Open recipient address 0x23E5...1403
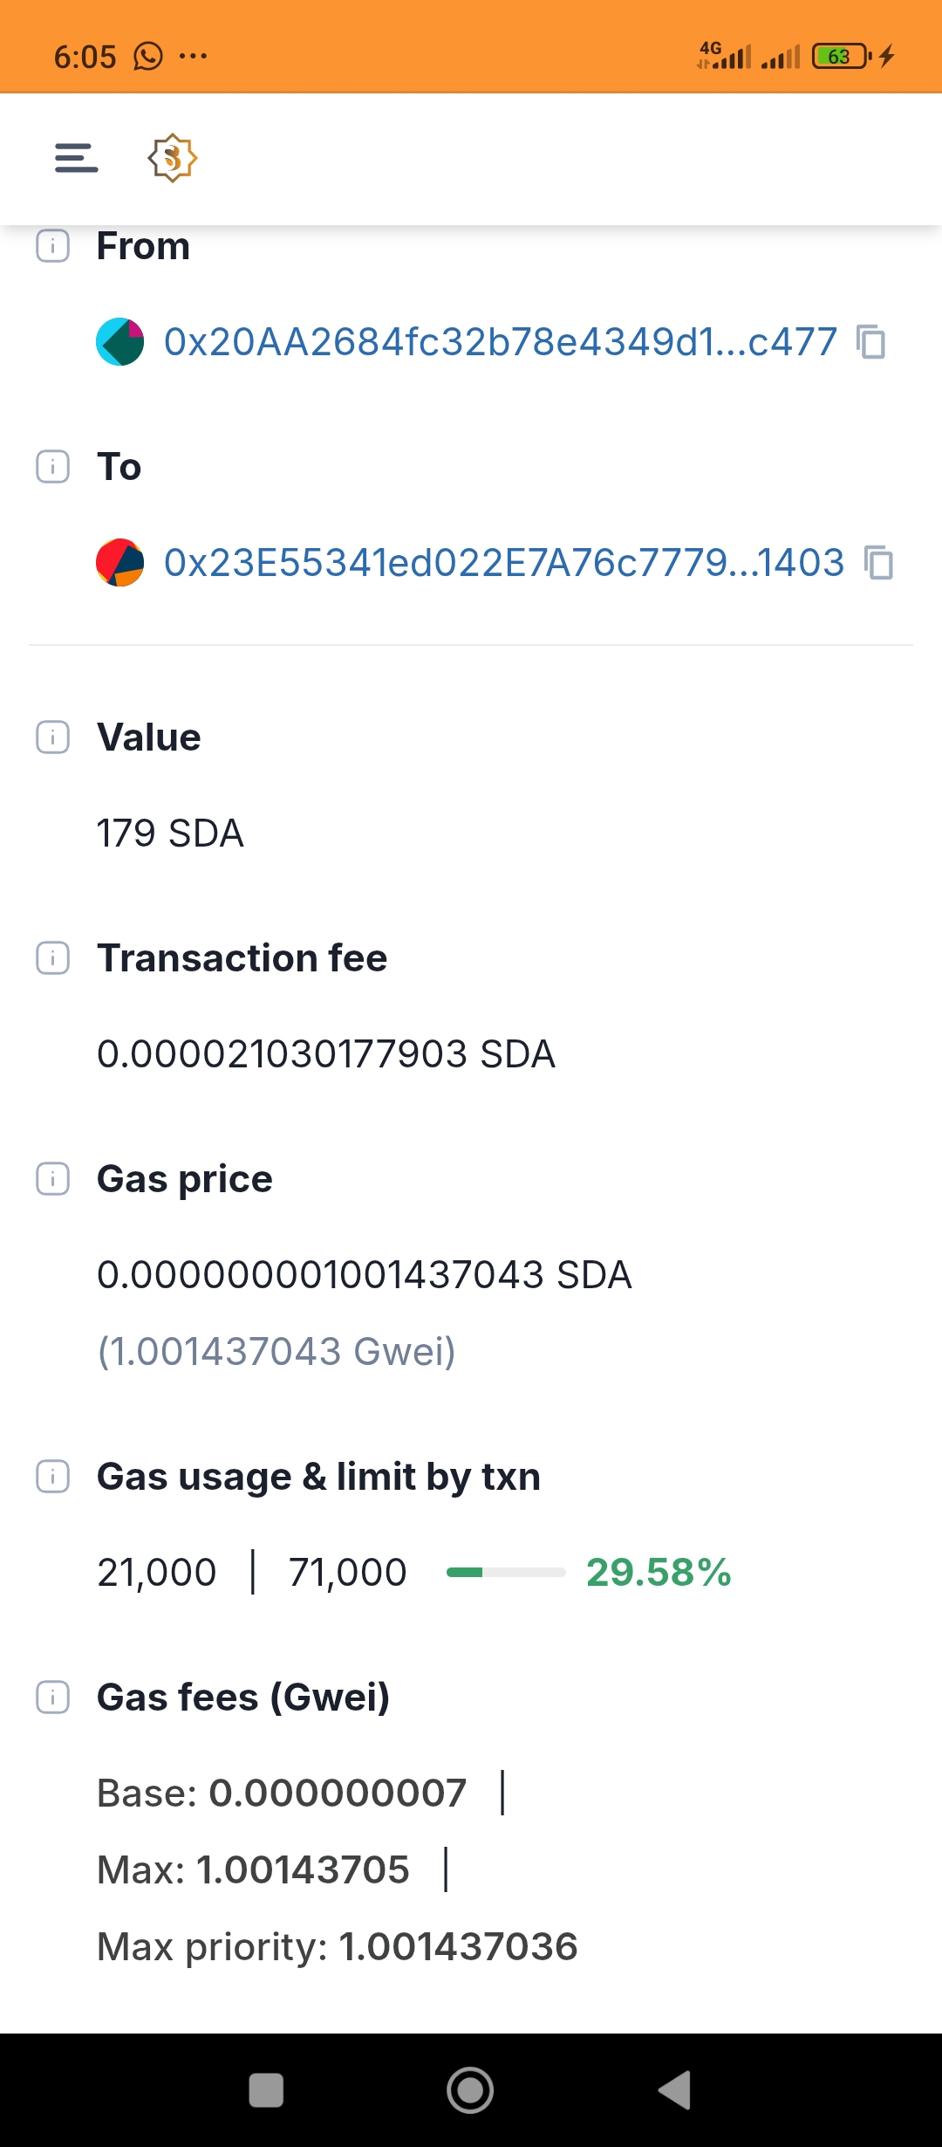Image resolution: width=942 pixels, height=2147 pixels. [503, 562]
